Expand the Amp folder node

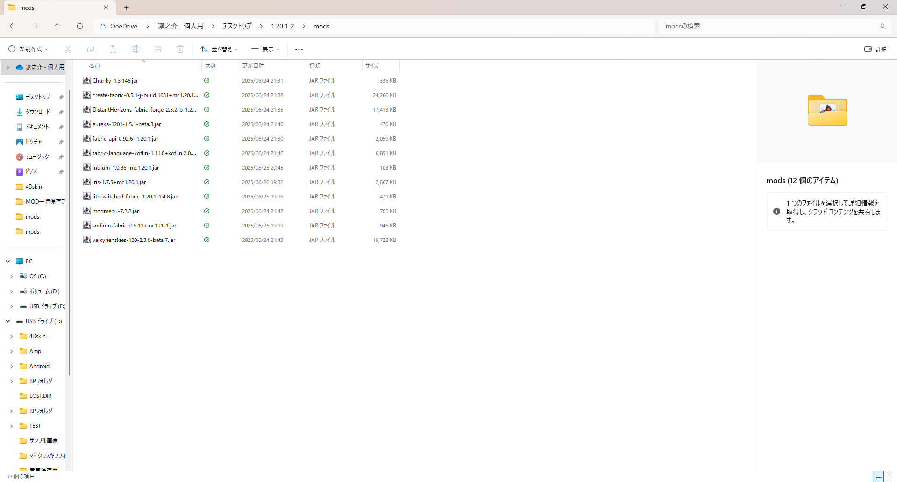pyautogui.click(x=12, y=351)
